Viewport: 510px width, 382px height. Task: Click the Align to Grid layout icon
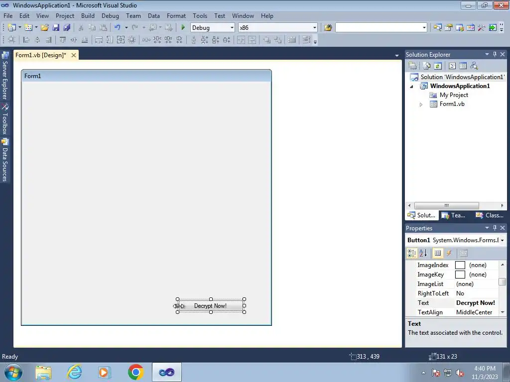(x=12, y=40)
